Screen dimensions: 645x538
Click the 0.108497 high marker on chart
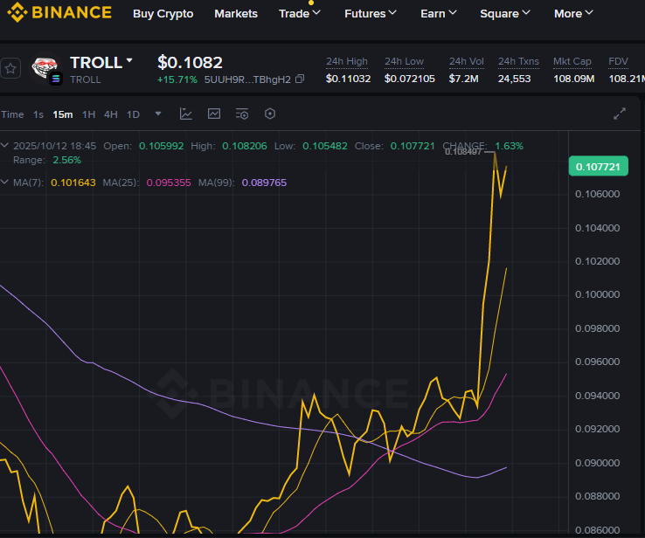(x=463, y=152)
